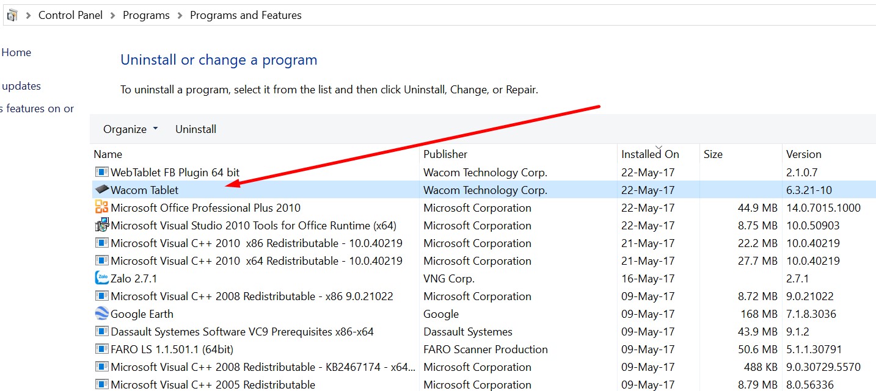Click the Wacom Tablet program icon

point(101,190)
